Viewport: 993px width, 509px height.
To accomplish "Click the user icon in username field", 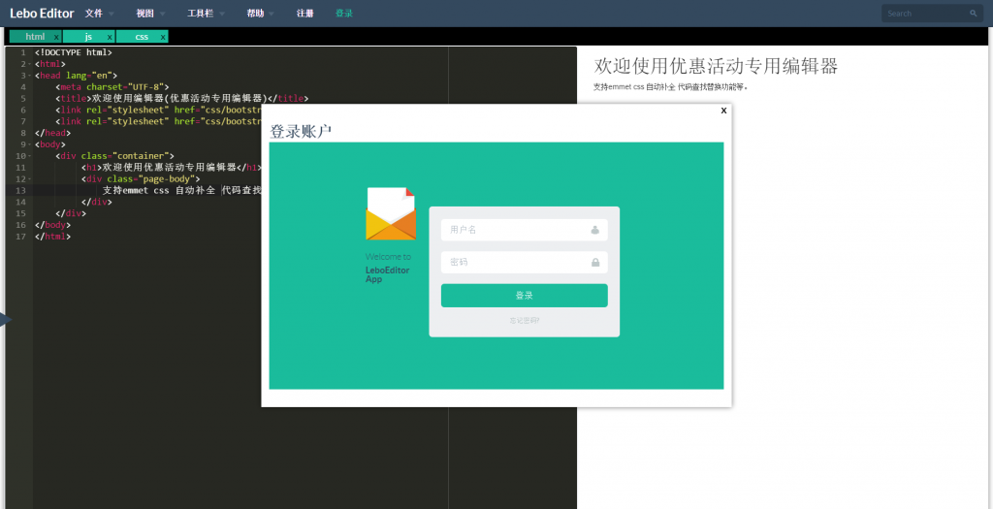I will pyautogui.click(x=595, y=230).
